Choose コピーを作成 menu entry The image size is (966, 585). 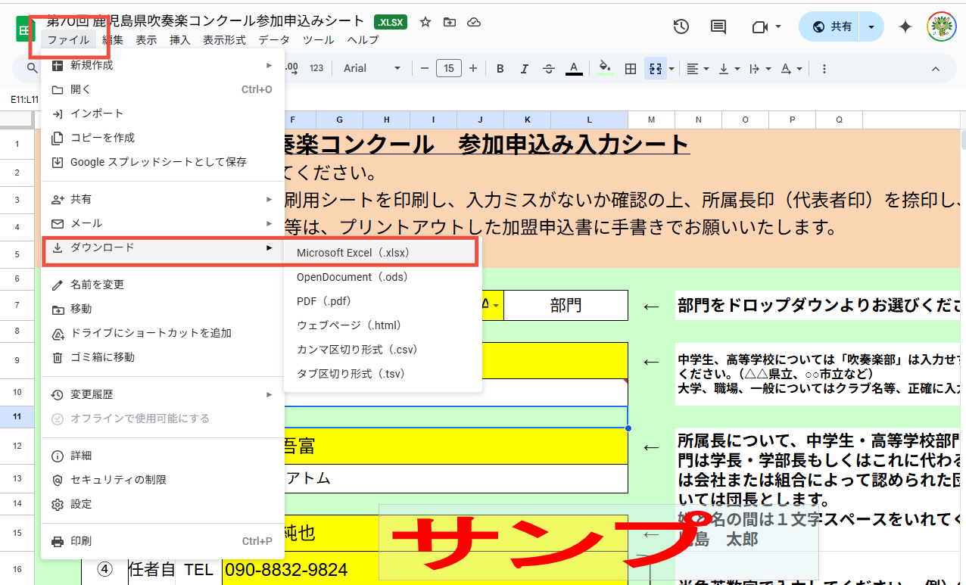(x=162, y=138)
